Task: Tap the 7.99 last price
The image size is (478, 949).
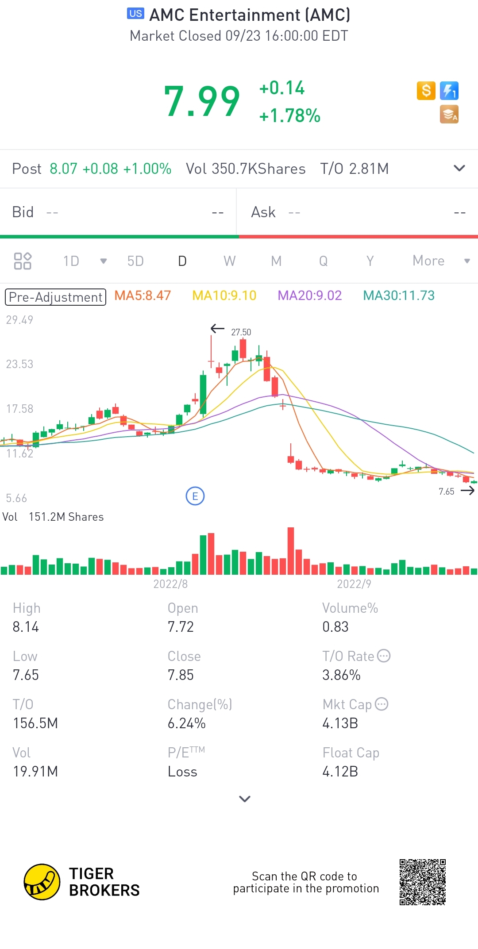Action: [202, 102]
